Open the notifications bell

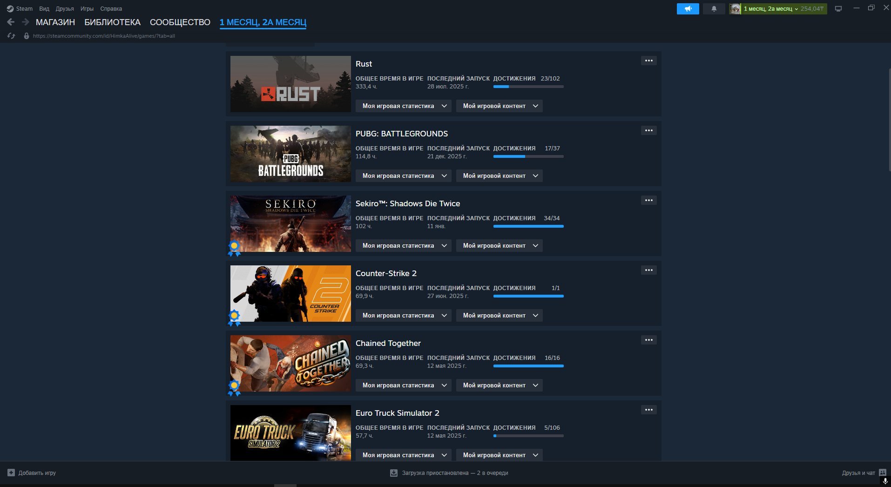coord(714,9)
